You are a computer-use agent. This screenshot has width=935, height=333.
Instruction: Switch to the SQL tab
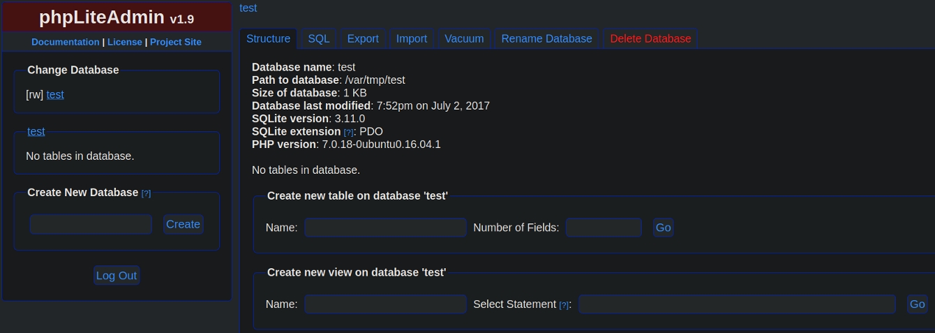point(319,39)
